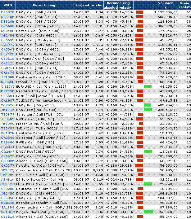Open the CK2548 Salzgitter warrant link
This screenshot has width=191, height=219.
(7, 138)
